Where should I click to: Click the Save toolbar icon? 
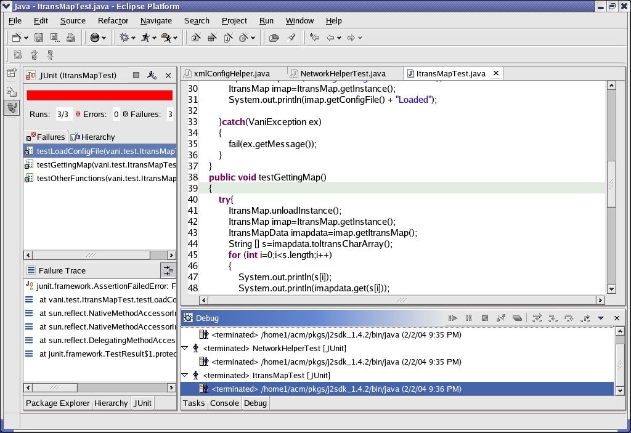[x=39, y=38]
